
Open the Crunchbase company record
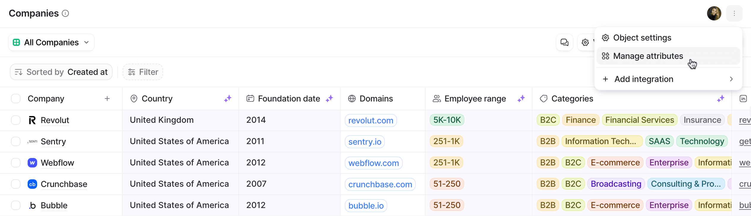(x=64, y=184)
